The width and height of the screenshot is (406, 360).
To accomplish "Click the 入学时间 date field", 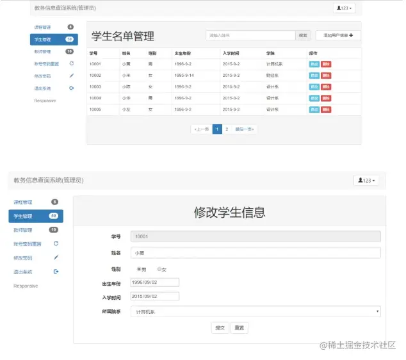I will [155, 297].
